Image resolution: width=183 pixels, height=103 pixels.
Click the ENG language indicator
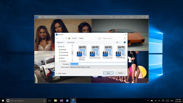click(x=172, y=101)
